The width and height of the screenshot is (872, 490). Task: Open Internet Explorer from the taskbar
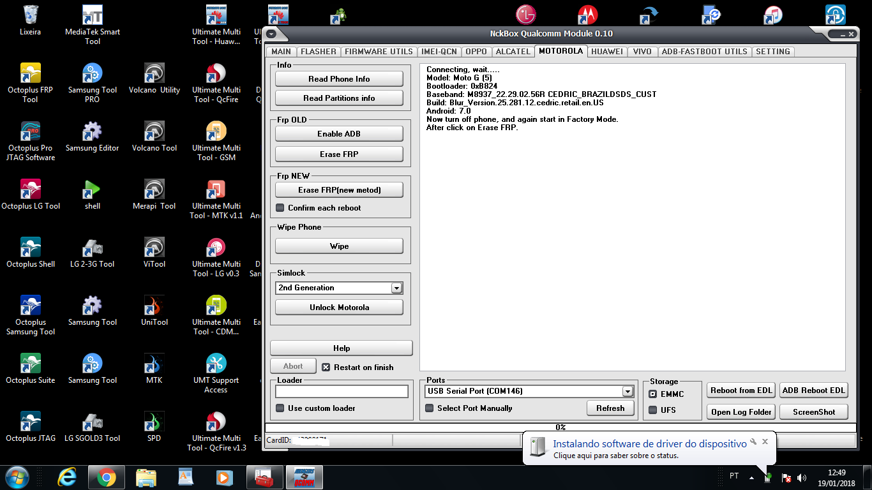point(67,477)
